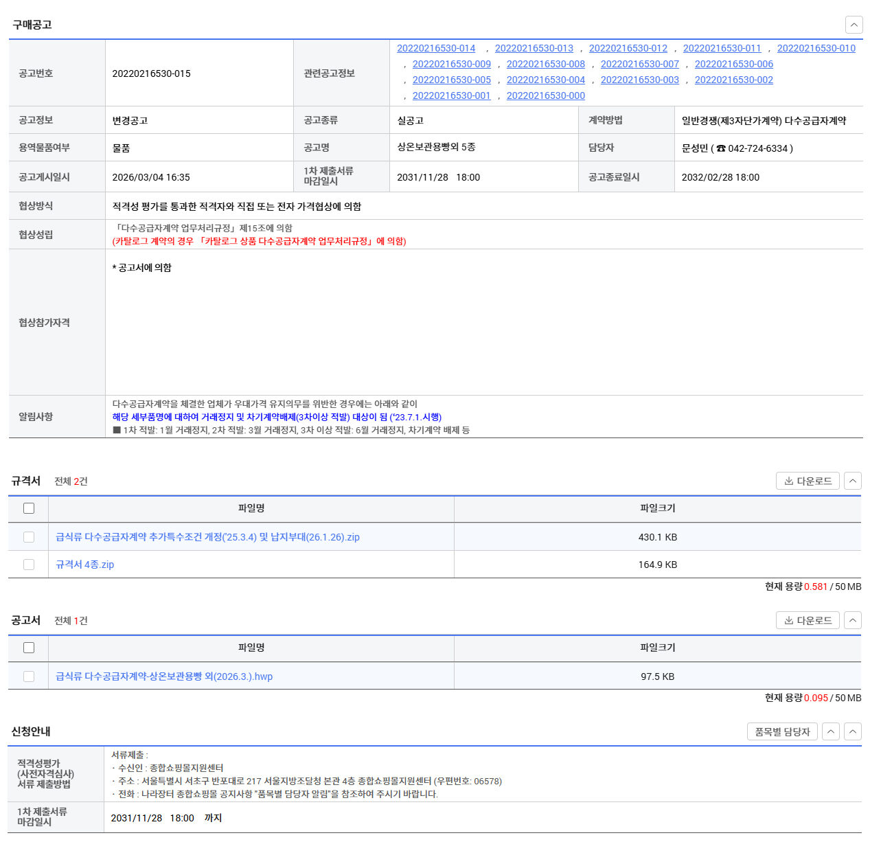Open 상온보관용빵 외(2026.3.).hwp file link
The width and height of the screenshot is (870, 853).
click(x=164, y=676)
